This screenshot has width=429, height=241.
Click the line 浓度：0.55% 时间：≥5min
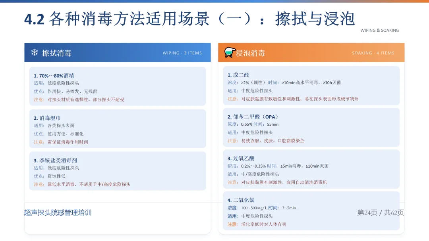click(x=253, y=124)
